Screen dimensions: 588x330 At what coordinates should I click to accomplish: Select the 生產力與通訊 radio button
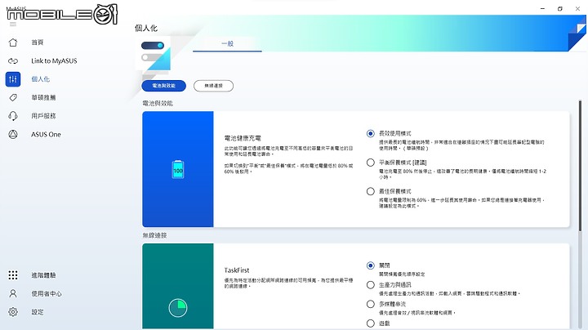[371, 285]
